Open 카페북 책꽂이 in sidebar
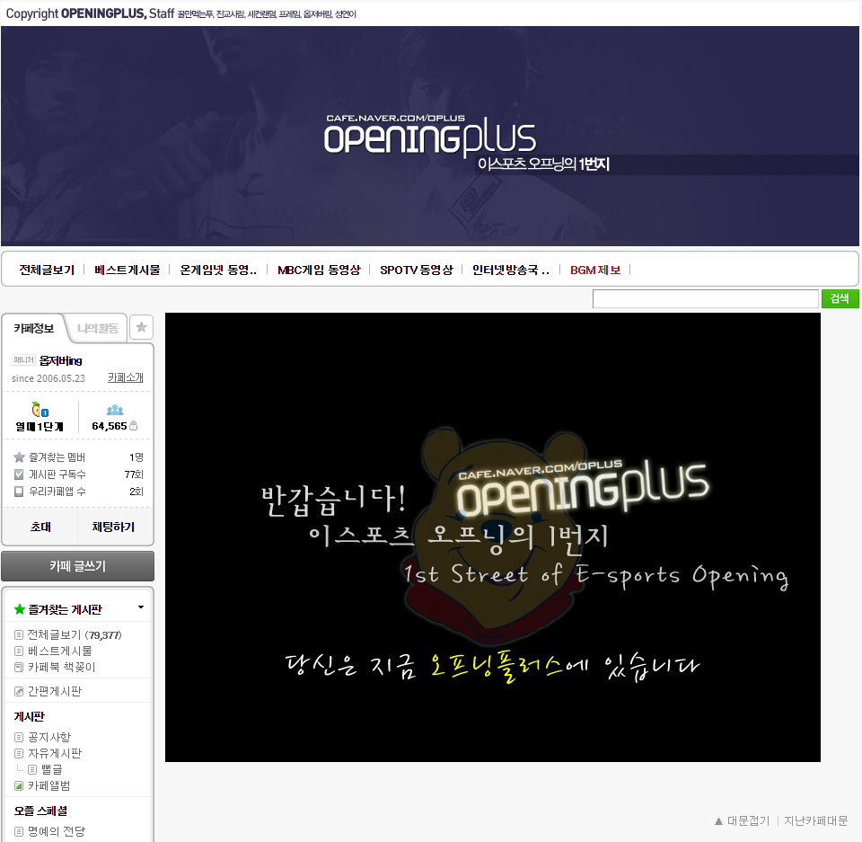Viewport: 862px width, 842px height. coord(62,668)
